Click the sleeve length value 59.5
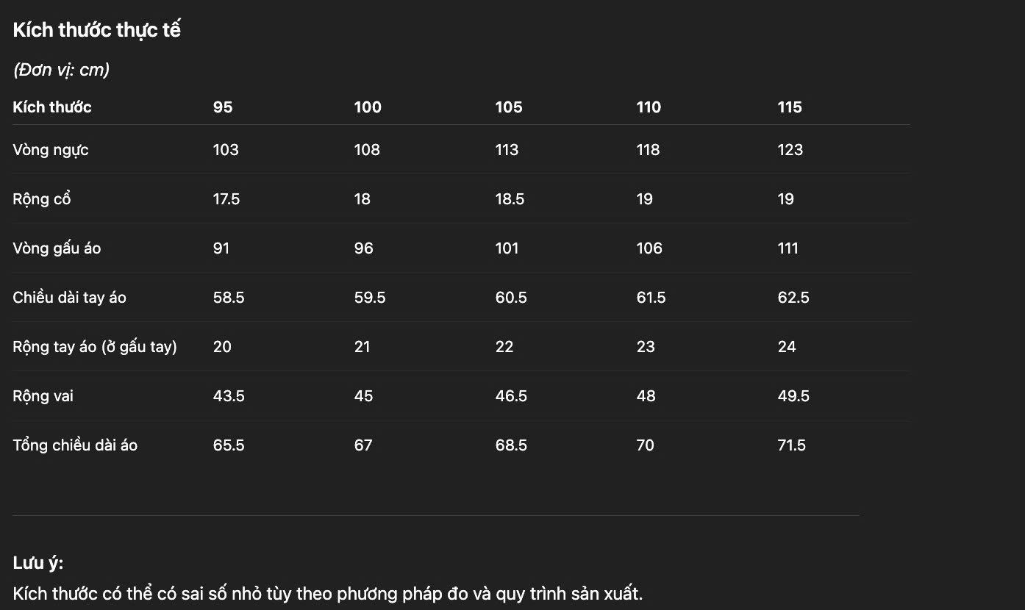1025x610 pixels. (370, 298)
